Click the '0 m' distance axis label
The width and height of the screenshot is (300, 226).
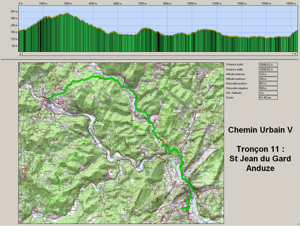point(20,4)
